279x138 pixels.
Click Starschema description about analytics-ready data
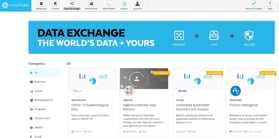pyautogui.click(x=90, y=117)
